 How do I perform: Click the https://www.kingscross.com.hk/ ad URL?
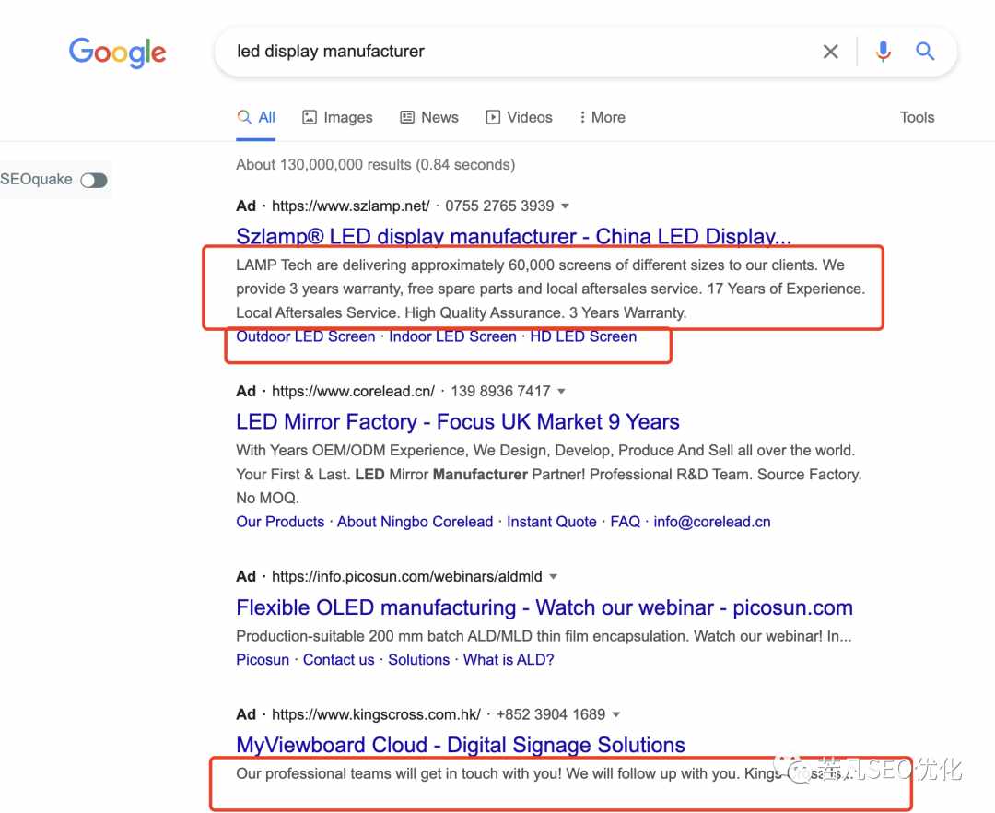tap(376, 714)
